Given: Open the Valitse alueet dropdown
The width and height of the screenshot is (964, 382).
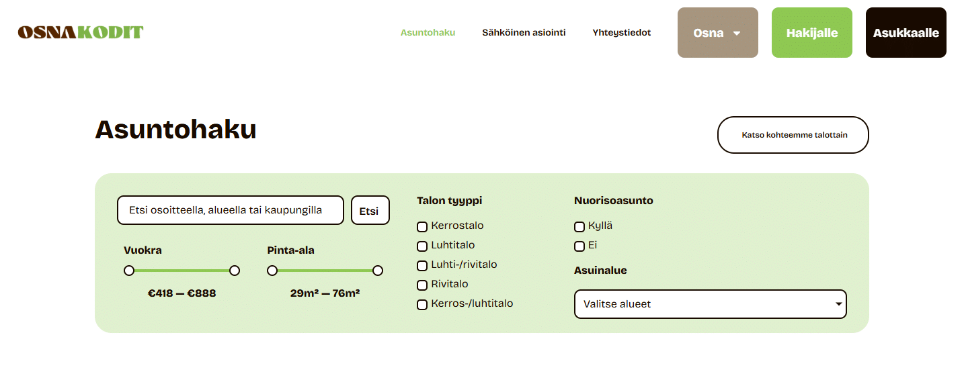Looking at the screenshot, I should coord(710,304).
